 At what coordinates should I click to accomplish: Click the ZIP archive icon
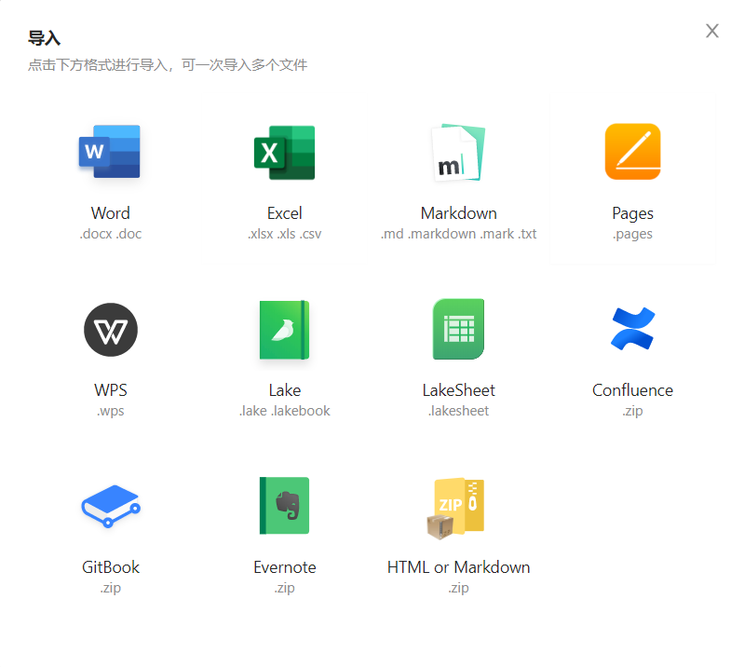coord(455,509)
